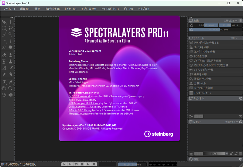Delete layer with the trash icon
243x167 pixels.
[x=241, y=154]
